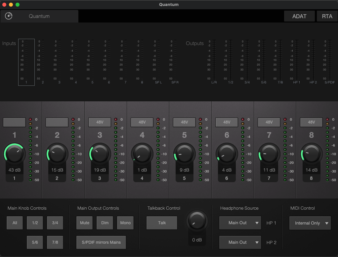Screen dimensions: 338x257
Task: Select the 3/4 main knob control
Action: tap(55, 223)
